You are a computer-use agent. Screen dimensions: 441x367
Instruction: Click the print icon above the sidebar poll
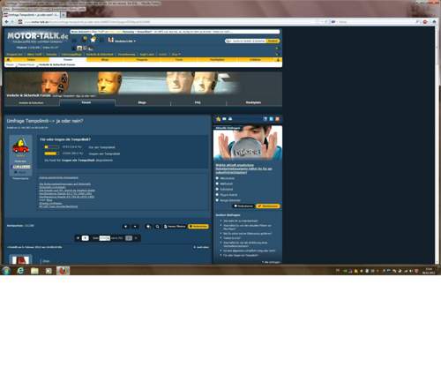230,119
